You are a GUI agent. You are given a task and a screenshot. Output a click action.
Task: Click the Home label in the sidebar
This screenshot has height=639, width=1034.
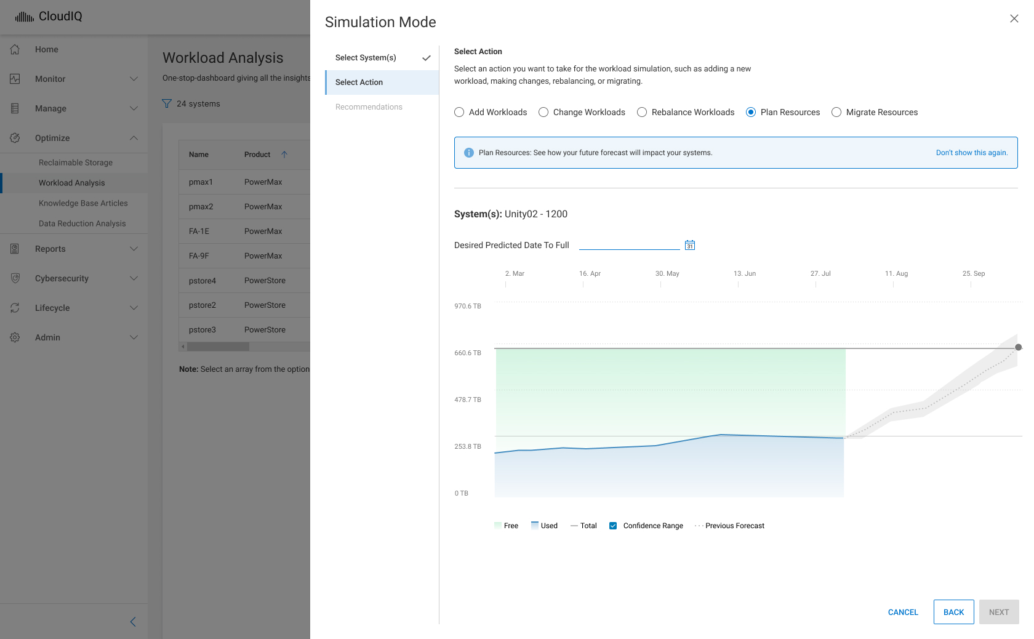[47, 49]
